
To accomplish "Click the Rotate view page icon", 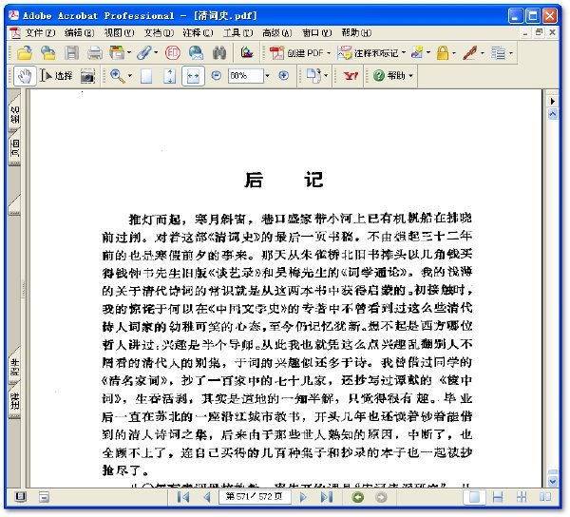I will pyautogui.click(x=313, y=76).
